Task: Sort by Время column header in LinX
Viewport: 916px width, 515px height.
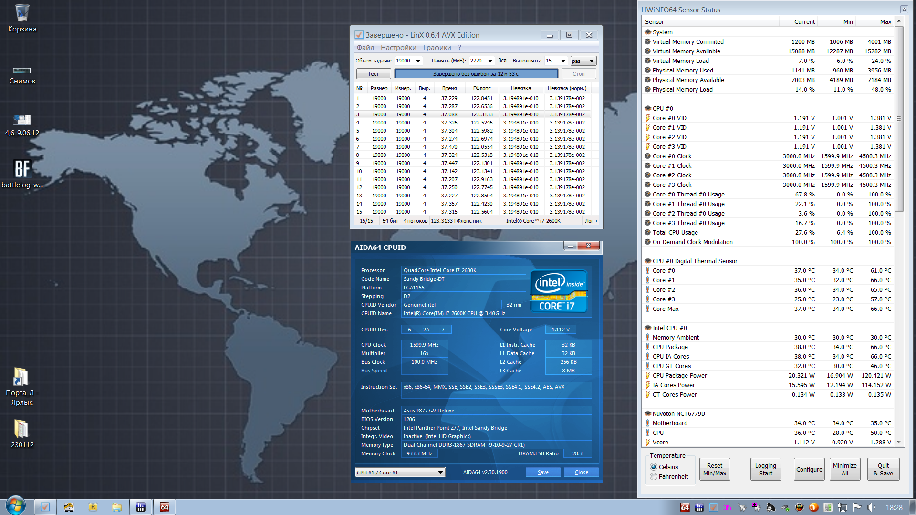Action: point(449,88)
